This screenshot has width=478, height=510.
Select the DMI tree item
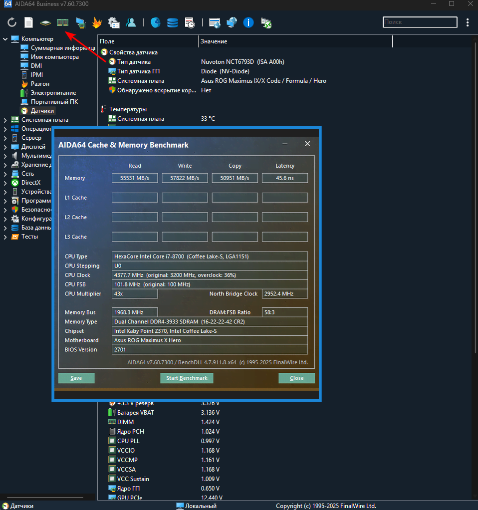click(36, 66)
